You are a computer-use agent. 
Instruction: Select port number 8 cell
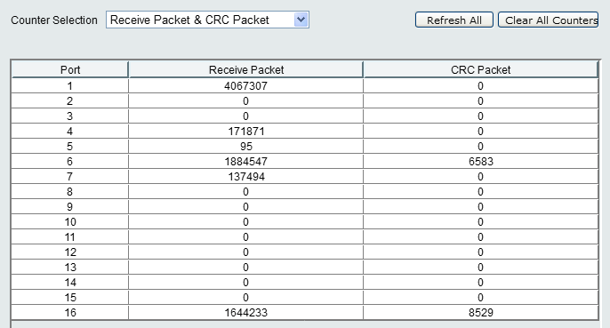70,192
